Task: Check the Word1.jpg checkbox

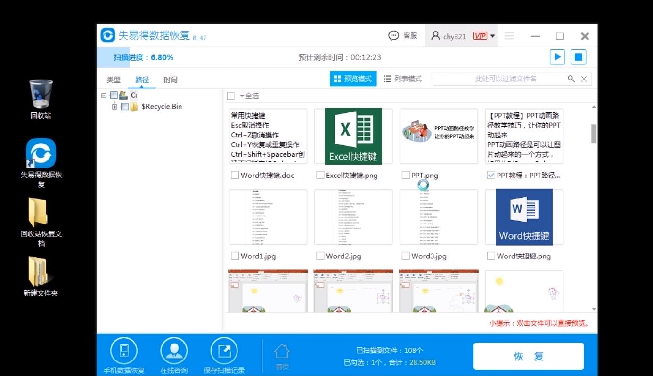Action: point(235,256)
